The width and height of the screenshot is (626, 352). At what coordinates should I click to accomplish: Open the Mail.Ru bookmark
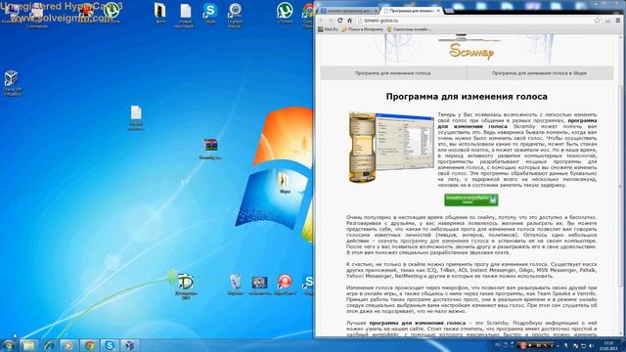click(329, 29)
